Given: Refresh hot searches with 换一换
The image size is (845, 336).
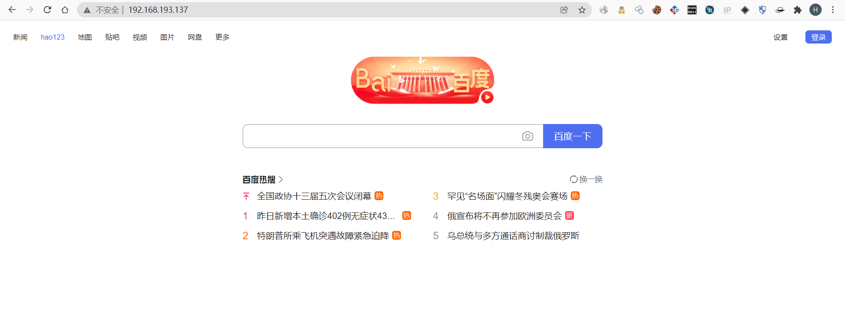Looking at the screenshot, I should [586, 179].
